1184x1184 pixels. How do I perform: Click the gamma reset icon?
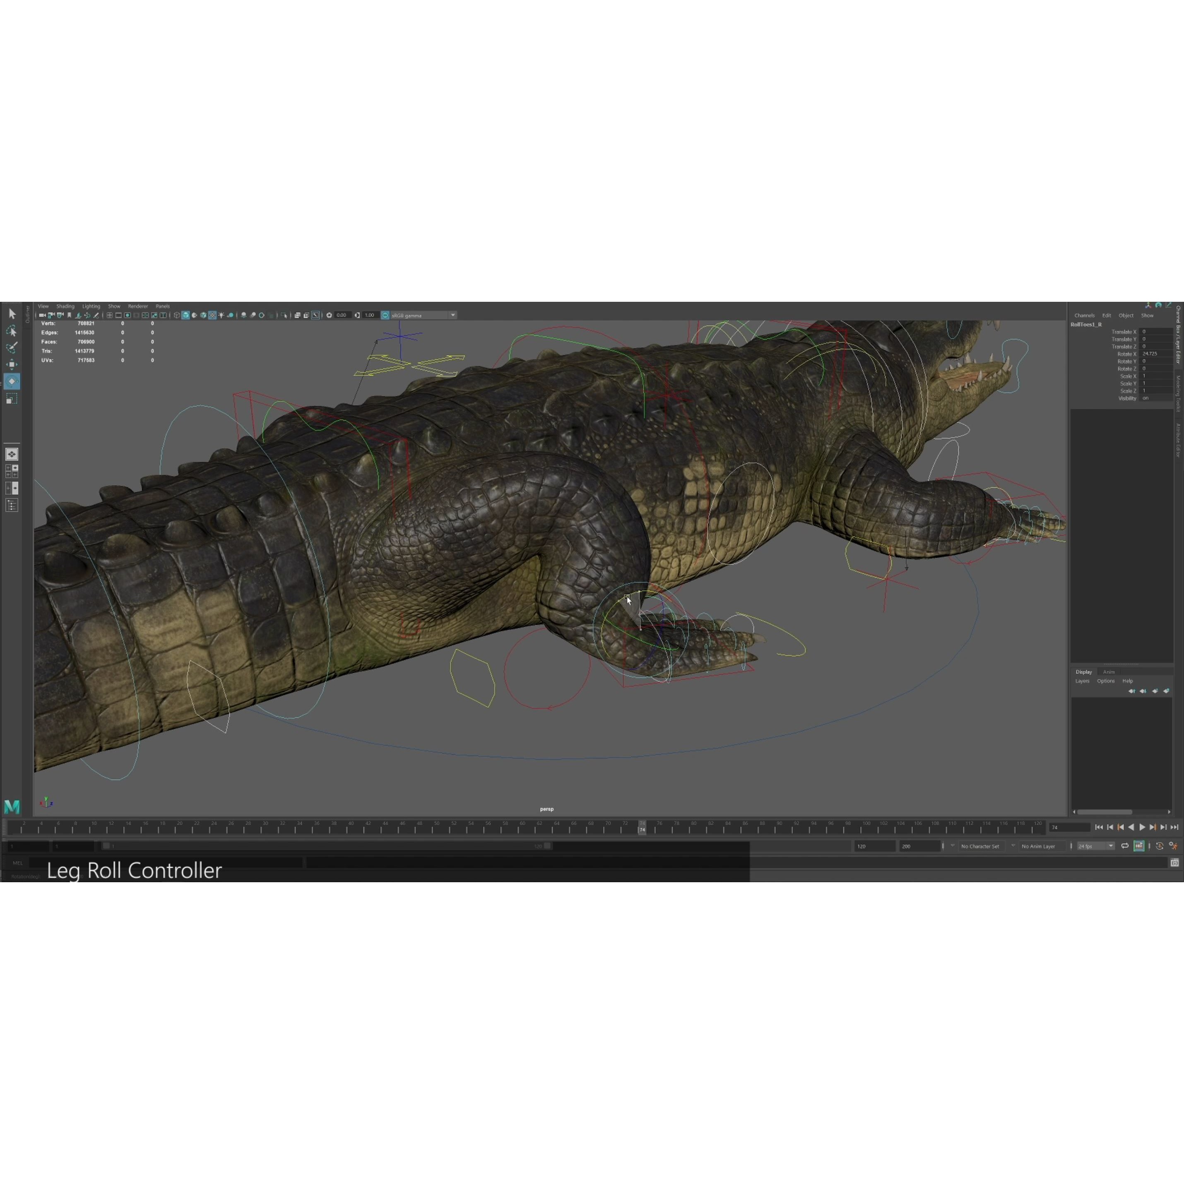point(357,315)
